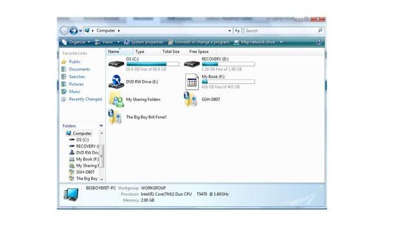413x239 pixels.
Task: Click the '16.4 GB free of 69.9 GB' text
Action: pos(146,69)
